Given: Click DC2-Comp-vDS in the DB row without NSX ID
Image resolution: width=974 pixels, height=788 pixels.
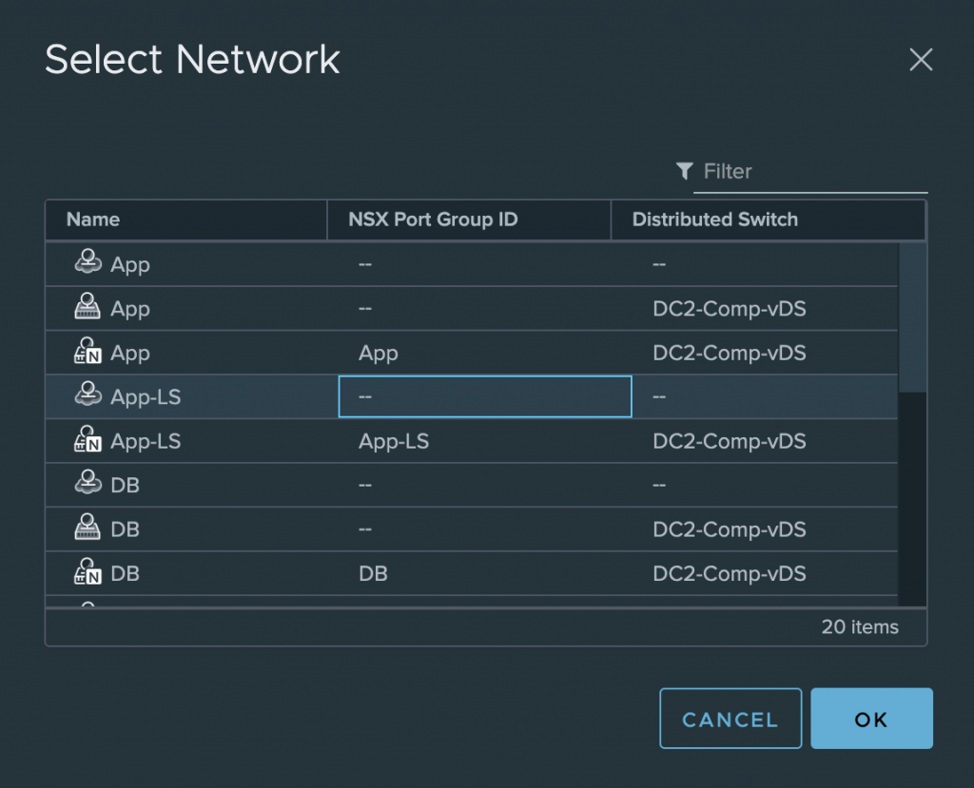Looking at the screenshot, I should (x=730, y=529).
